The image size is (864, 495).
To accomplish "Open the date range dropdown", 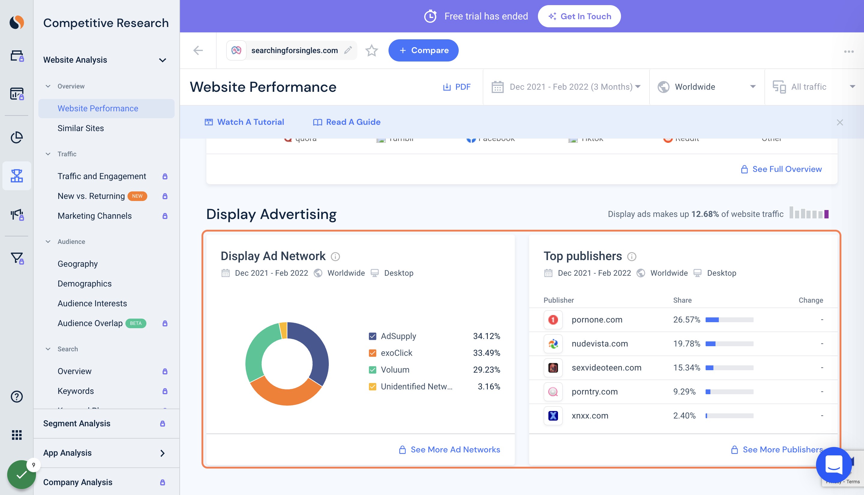I will point(566,87).
